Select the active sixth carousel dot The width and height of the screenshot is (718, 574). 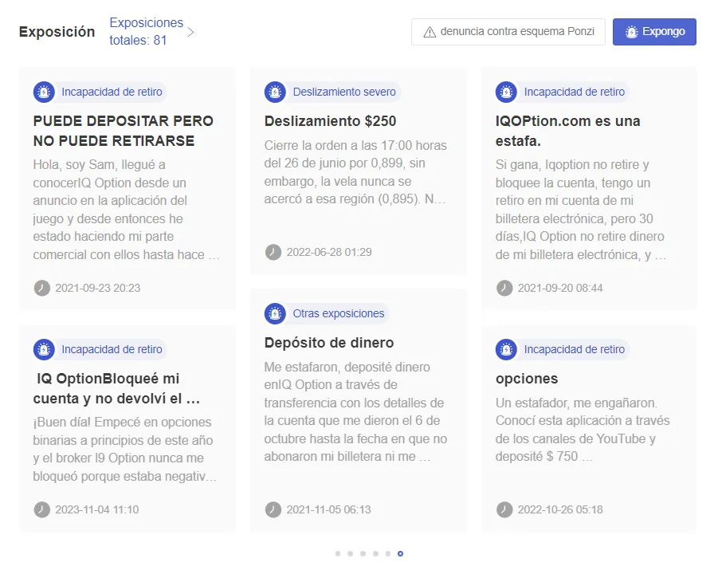(x=401, y=554)
